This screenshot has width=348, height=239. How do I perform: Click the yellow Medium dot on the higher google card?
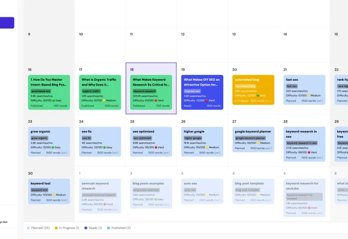207,147
